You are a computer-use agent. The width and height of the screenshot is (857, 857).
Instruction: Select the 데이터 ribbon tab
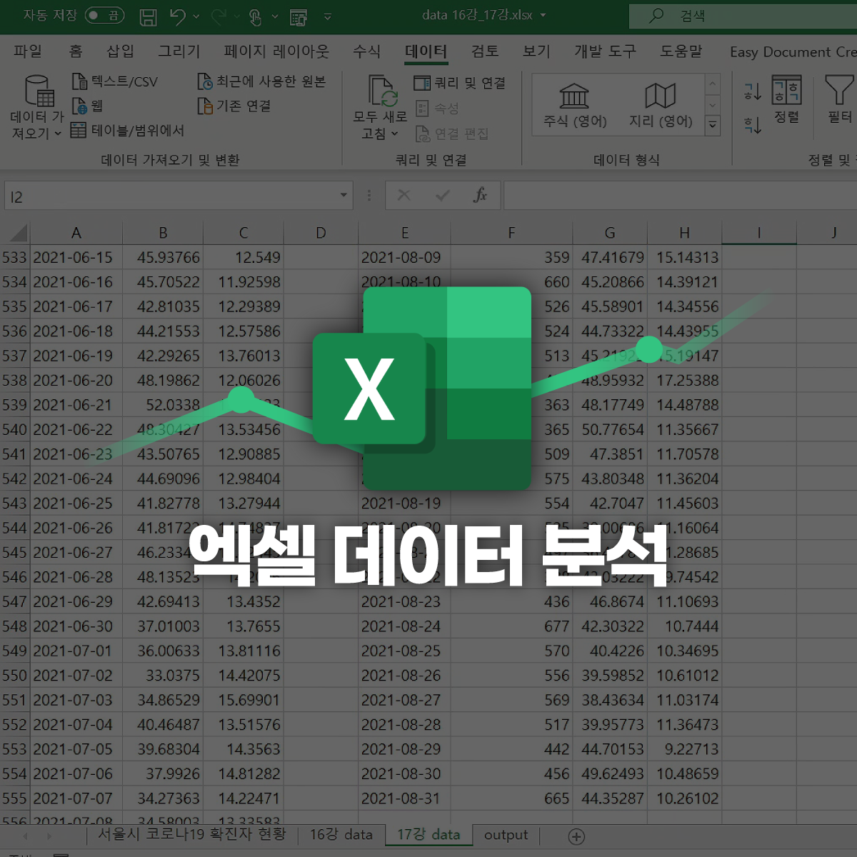click(426, 51)
